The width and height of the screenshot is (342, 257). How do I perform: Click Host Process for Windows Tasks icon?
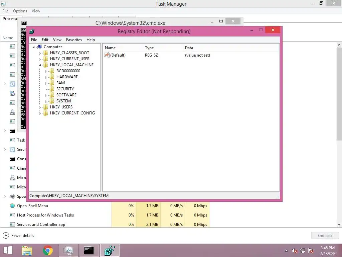tap(12, 215)
